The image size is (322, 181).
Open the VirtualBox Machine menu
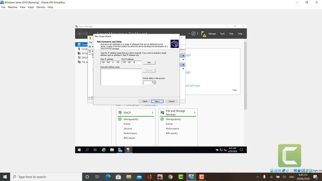click(x=13, y=7)
